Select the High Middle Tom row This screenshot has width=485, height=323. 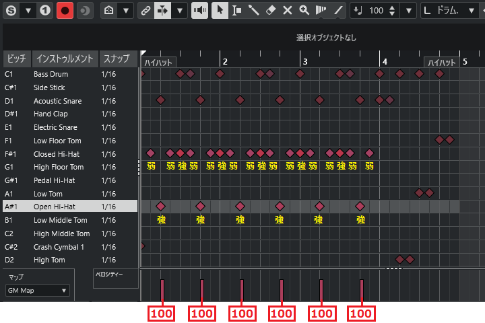coord(70,234)
